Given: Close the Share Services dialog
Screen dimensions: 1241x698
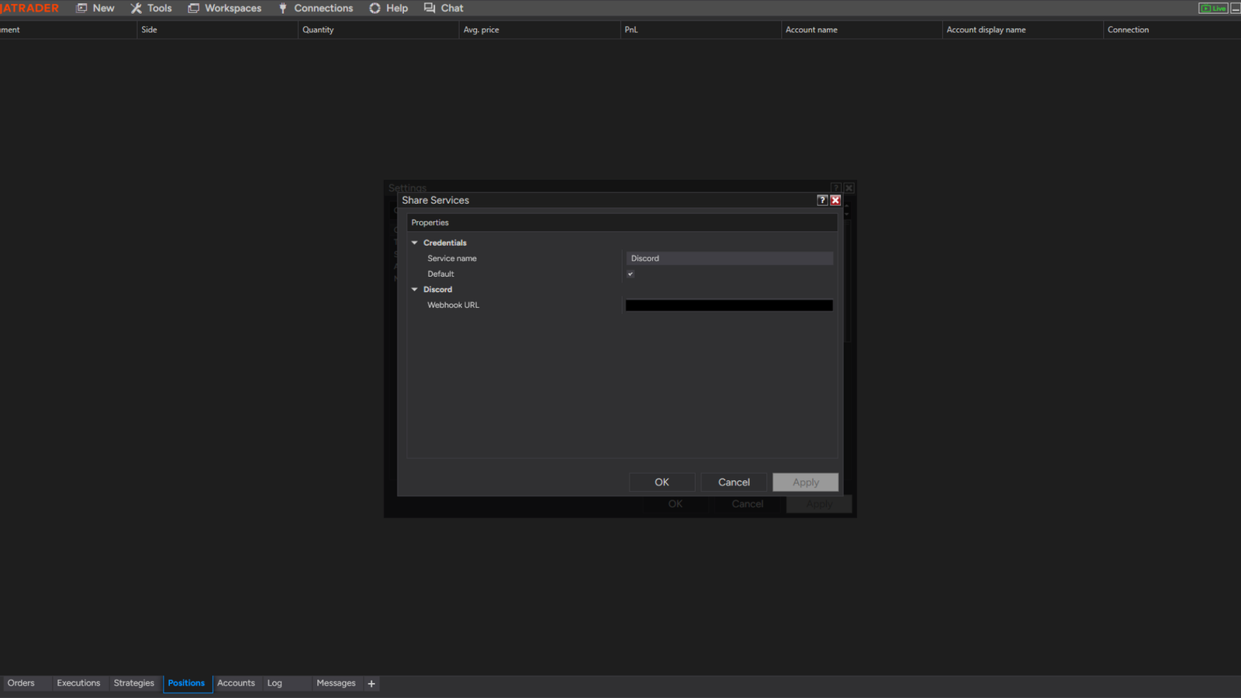Looking at the screenshot, I should click(x=835, y=200).
